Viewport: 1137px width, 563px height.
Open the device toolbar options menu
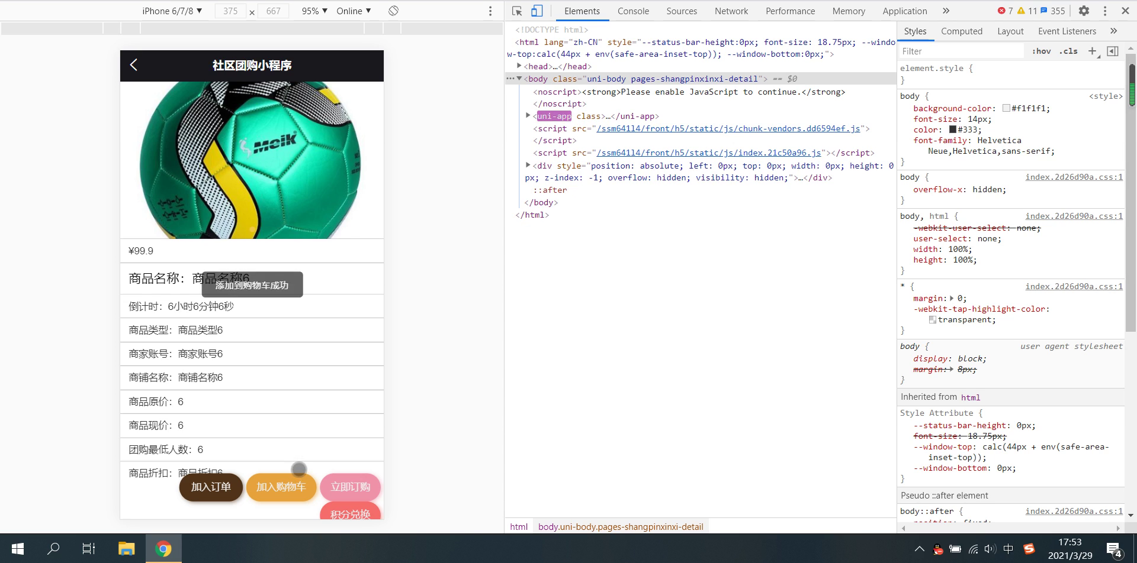pos(490,11)
